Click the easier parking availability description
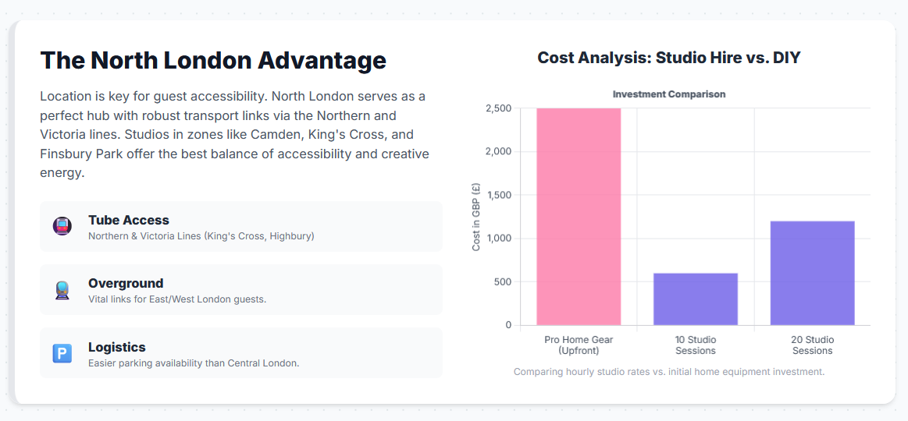This screenshot has height=421, width=908. coord(194,363)
